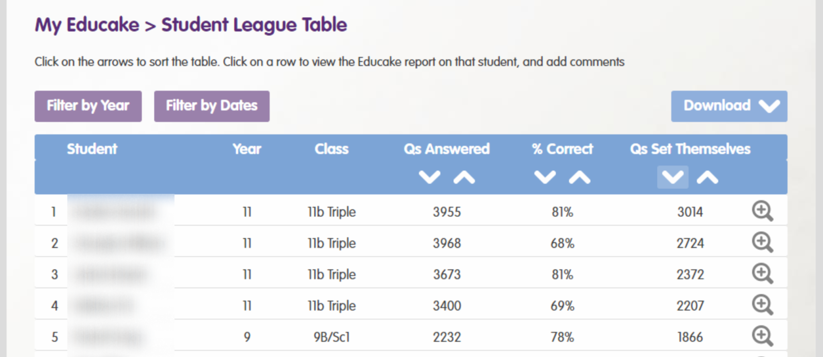Click the Filter by Year button

(88, 106)
